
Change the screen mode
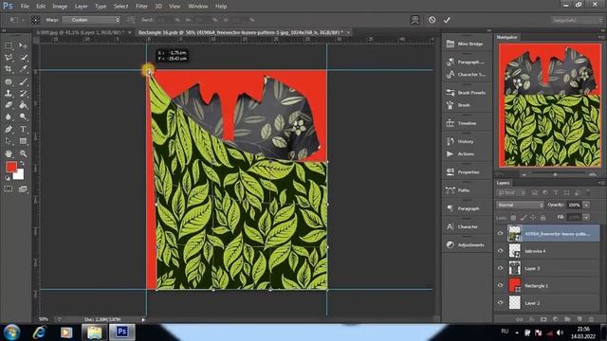coord(23,188)
